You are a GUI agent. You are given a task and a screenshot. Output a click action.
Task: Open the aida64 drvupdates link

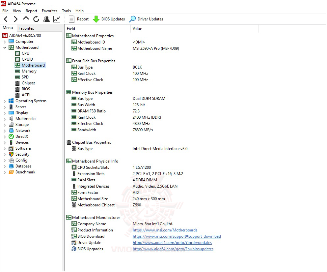click(172, 243)
